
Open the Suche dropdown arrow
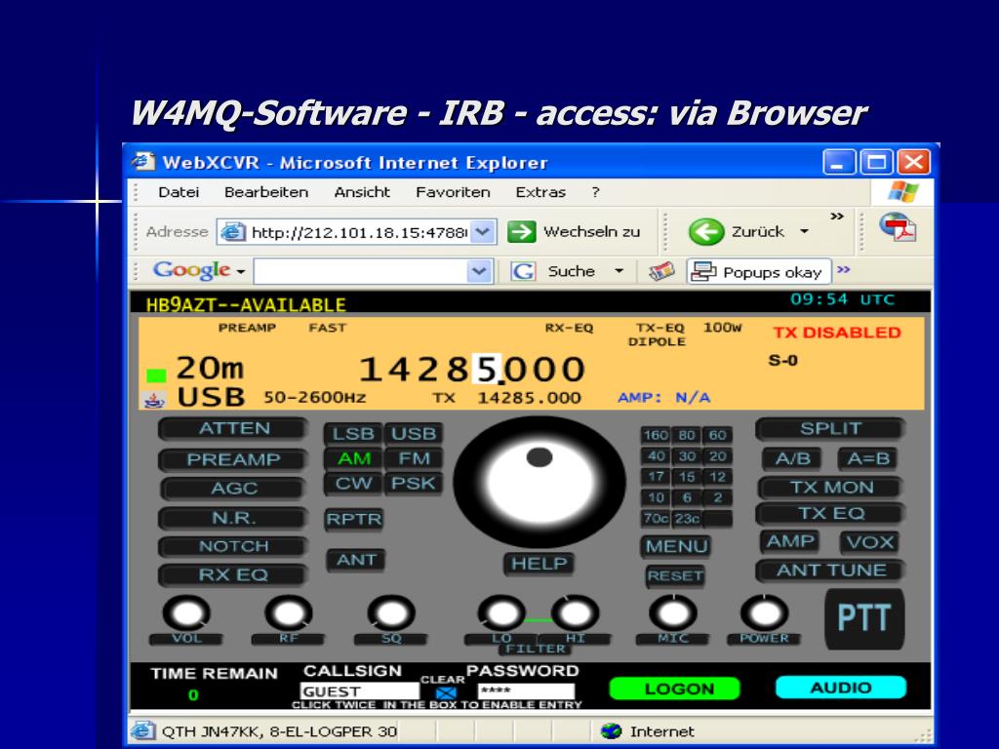(619, 271)
